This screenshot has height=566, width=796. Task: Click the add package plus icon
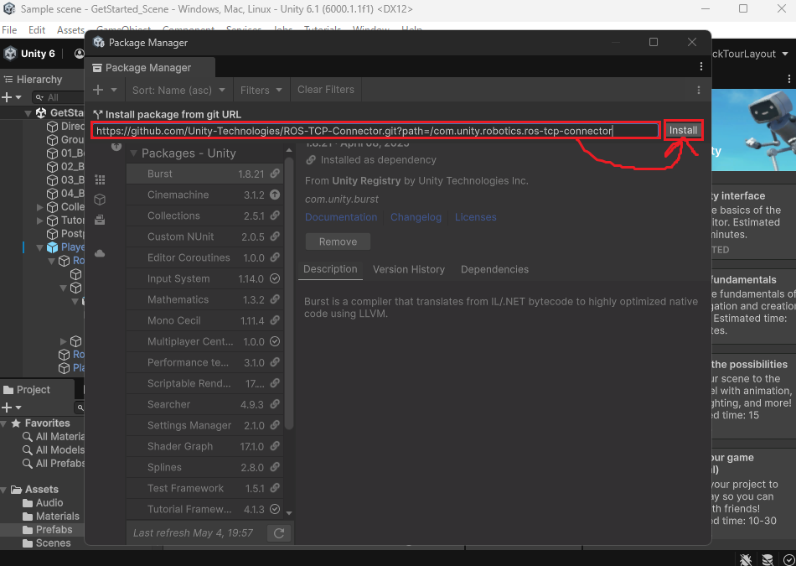tap(98, 90)
